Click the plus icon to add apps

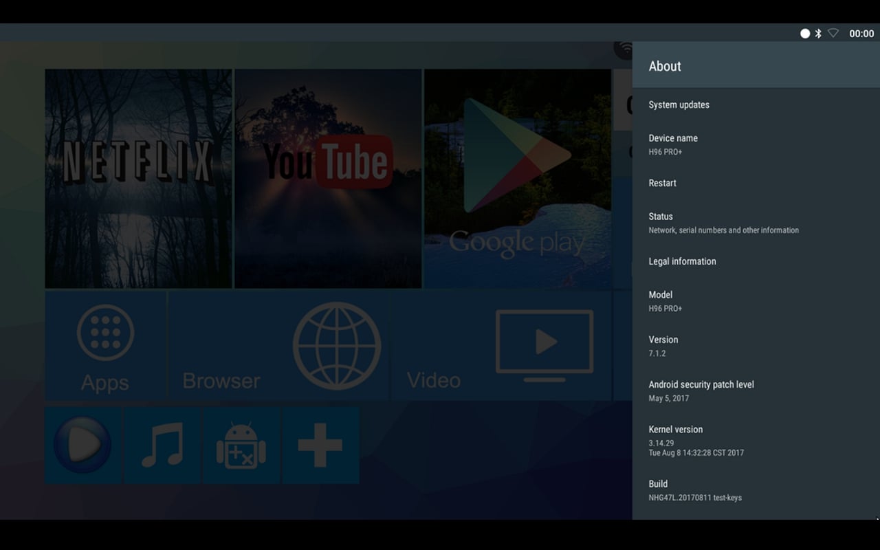pyautogui.click(x=320, y=445)
